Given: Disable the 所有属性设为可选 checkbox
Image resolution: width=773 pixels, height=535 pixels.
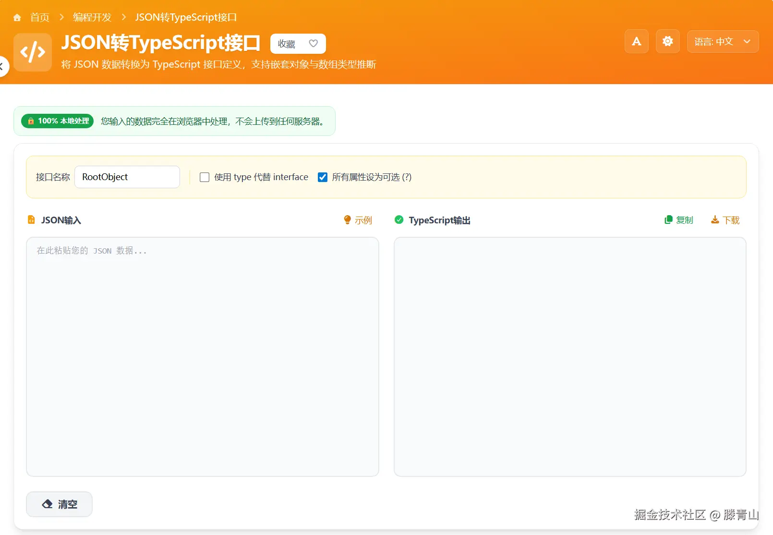Looking at the screenshot, I should tap(322, 177).
